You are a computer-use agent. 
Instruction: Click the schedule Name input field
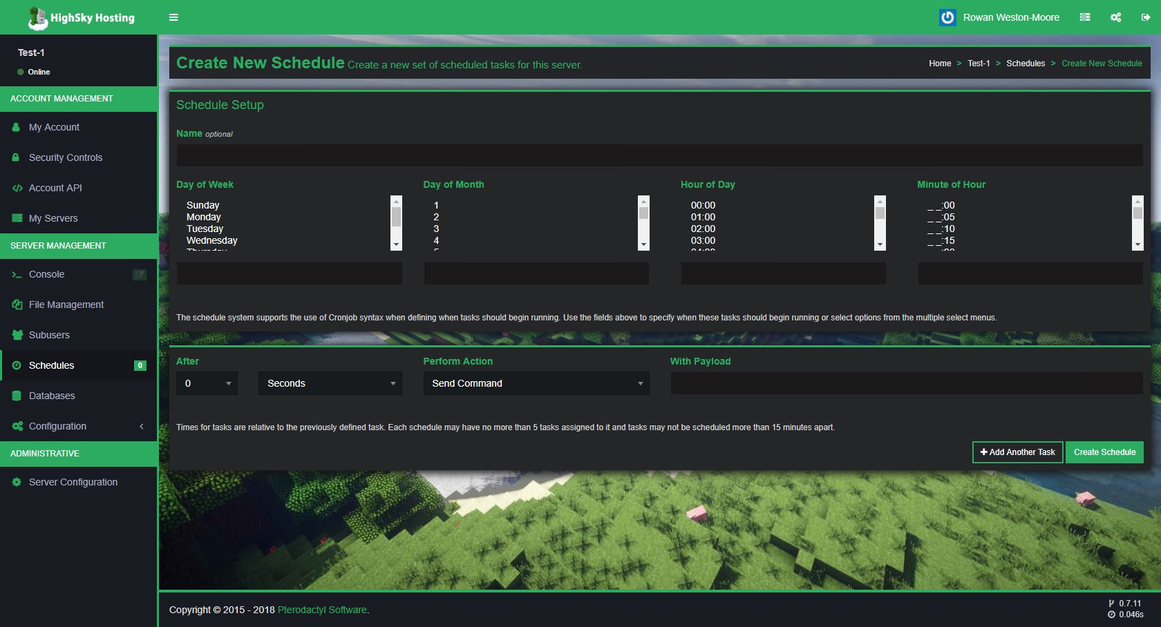coord(659,155)
